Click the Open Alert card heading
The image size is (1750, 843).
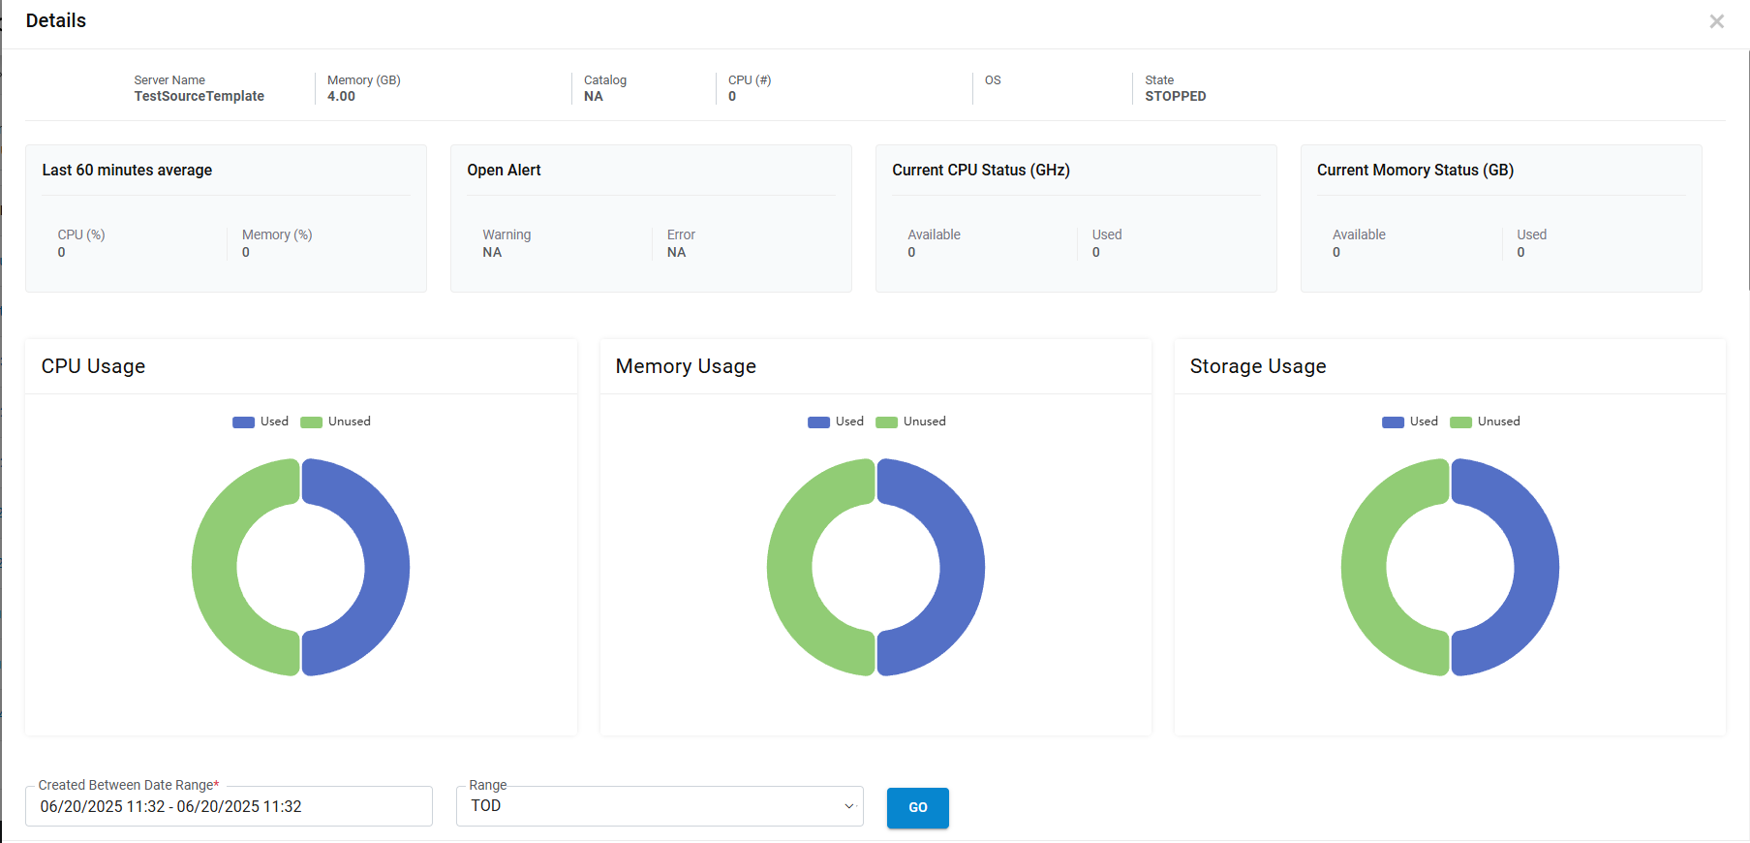pyautogui.click(x=504, y=171)
